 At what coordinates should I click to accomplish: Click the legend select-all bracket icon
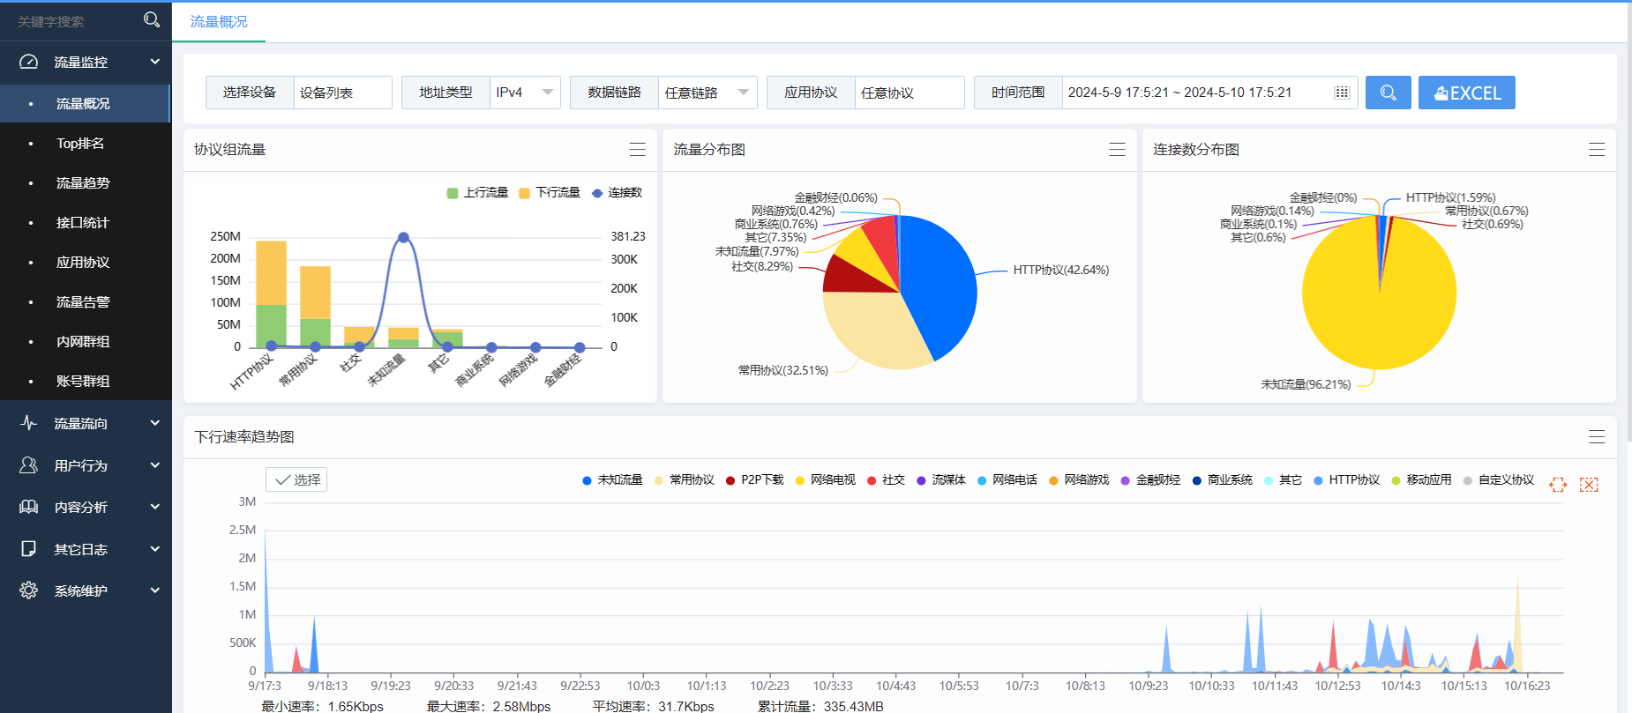coord(1558,485)
